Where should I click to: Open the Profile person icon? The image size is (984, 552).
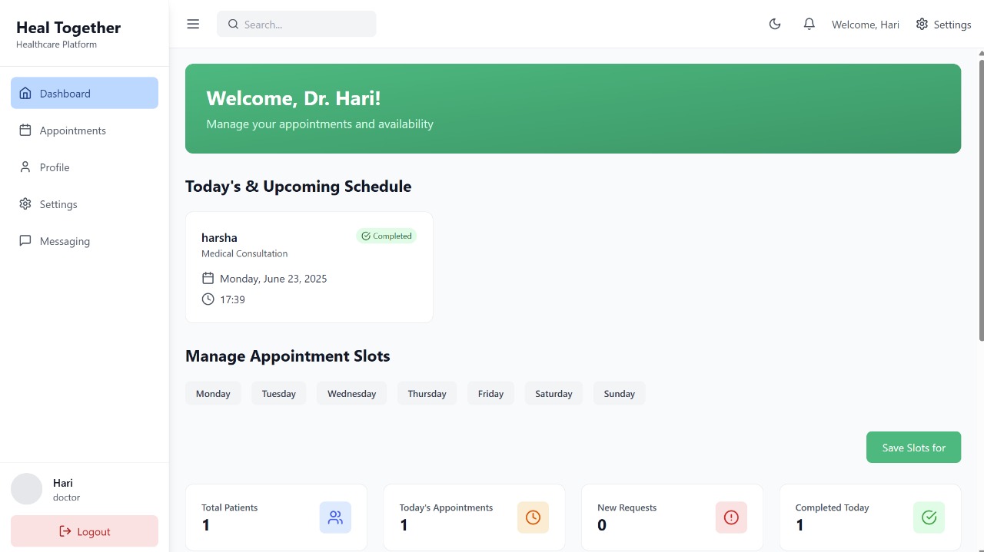click(x=24, y=167)
